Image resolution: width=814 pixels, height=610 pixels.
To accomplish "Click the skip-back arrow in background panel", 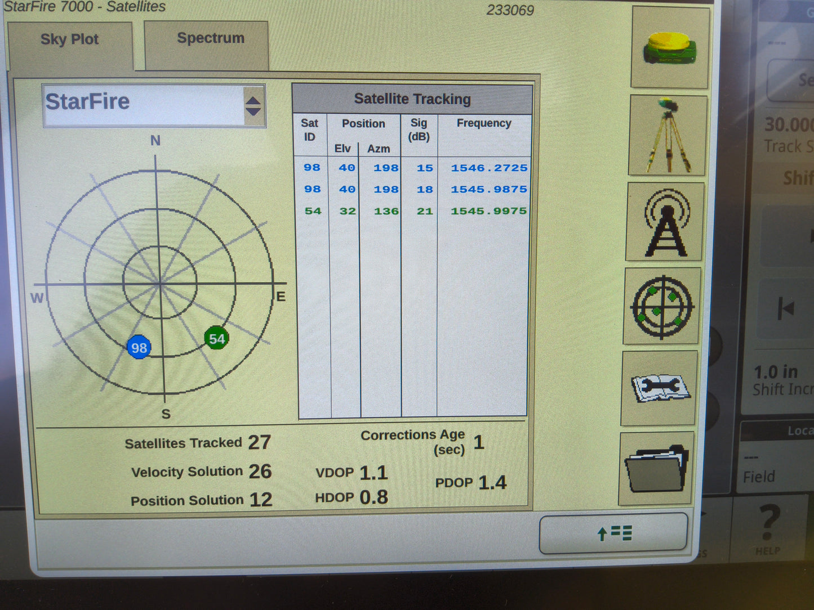I will (x=786, y=308).
